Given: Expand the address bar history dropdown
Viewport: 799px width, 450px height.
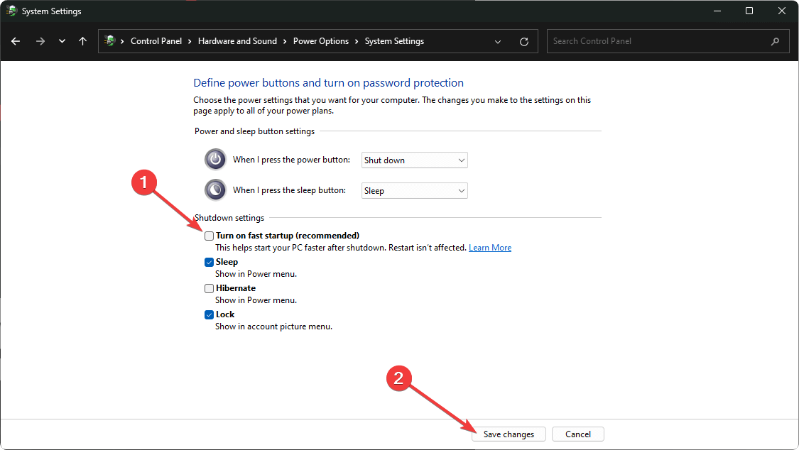Looking at the screenshot, I should click(x=498, y=41).
